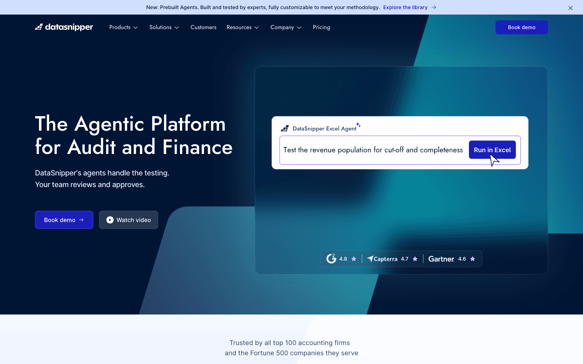583x364 pixels.
Task: Expand the Resources menu chevron
Action: (257, 28)
